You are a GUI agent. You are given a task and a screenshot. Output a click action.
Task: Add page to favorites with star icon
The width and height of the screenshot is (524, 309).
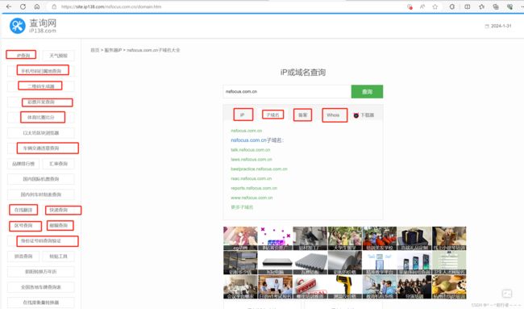[x=435, y=6]
